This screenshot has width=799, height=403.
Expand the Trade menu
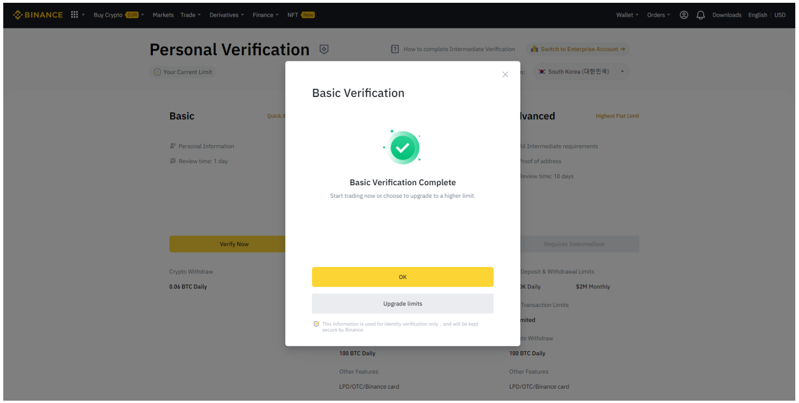tap(191, 15)
